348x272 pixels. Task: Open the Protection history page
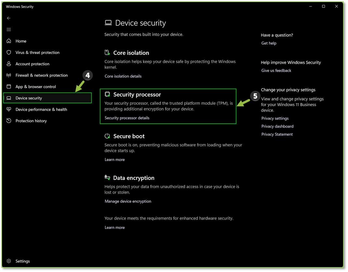pos(31,121)
